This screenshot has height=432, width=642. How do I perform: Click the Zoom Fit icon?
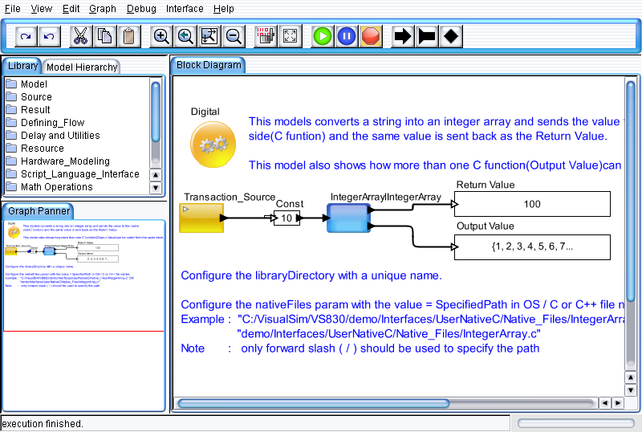[x=209, y=36]
